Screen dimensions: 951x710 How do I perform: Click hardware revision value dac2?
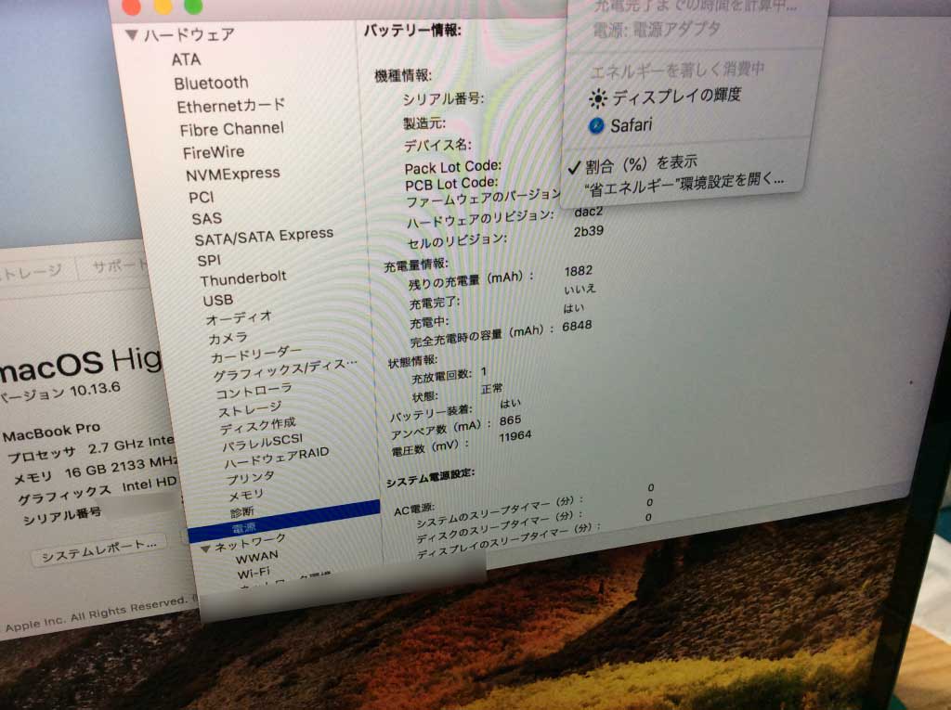pos(588,212)
